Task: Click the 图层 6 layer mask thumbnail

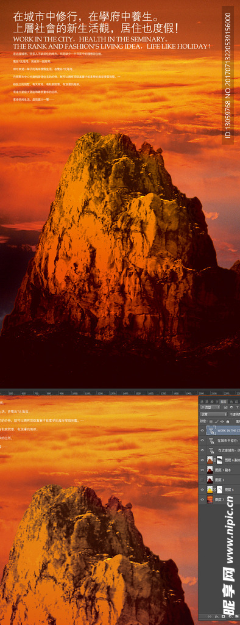Action: [219, 490]
